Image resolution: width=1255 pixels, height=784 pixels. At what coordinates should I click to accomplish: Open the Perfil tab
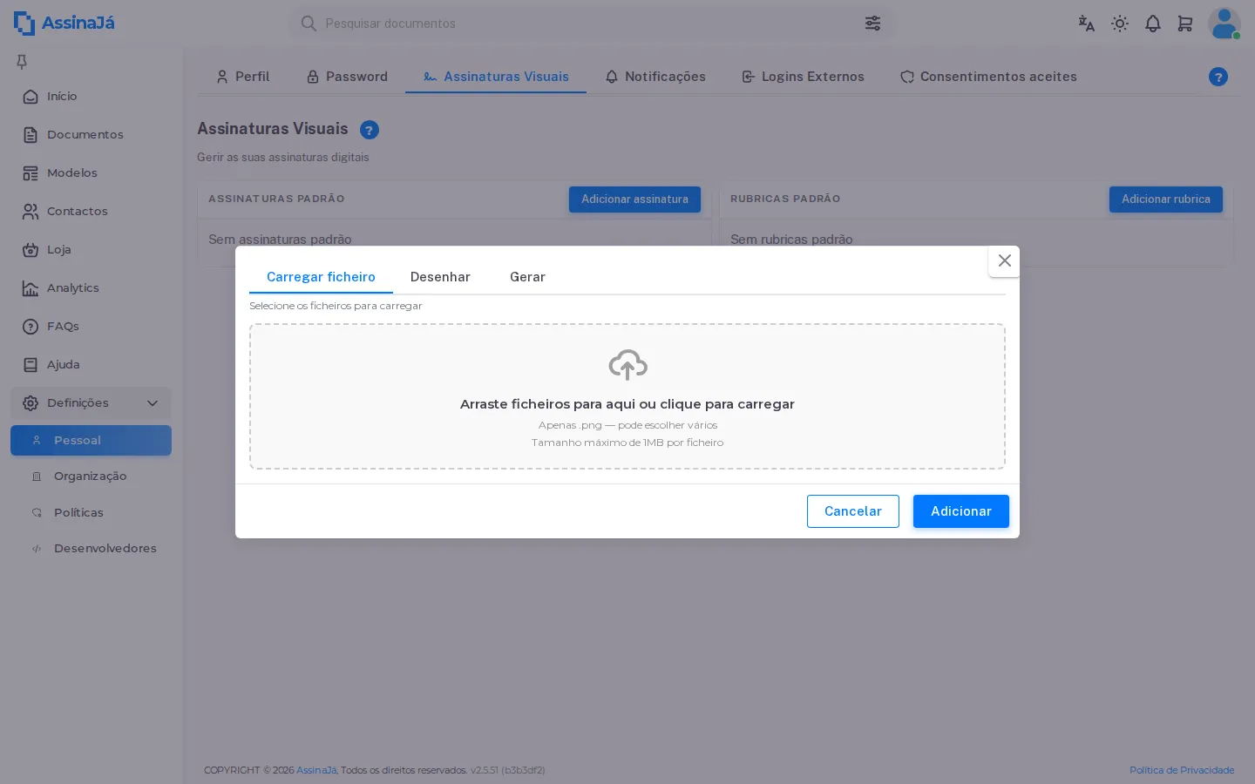click(243, 77)
